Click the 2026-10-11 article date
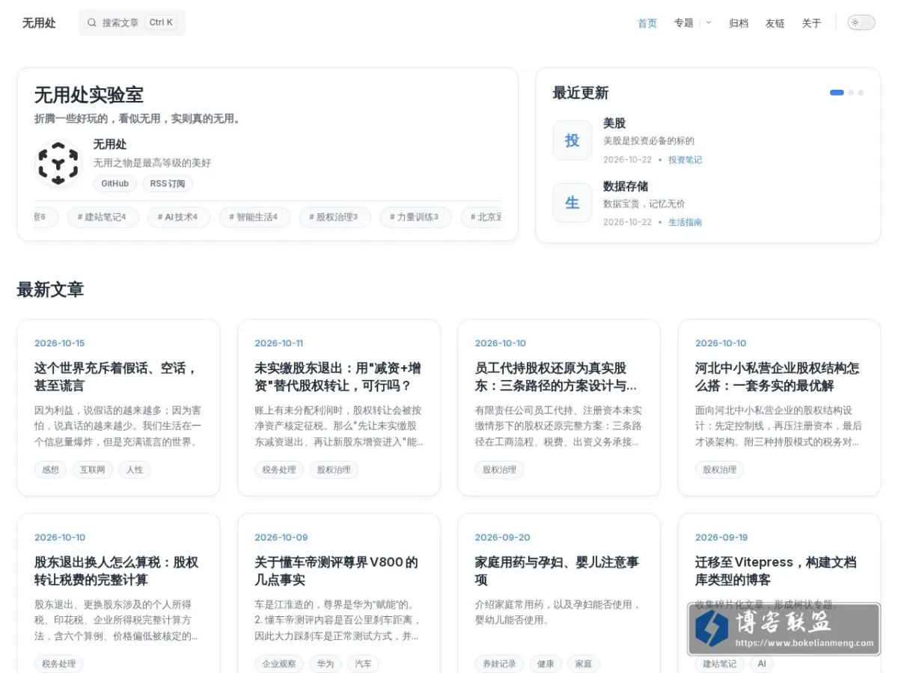Screen dimensions: 898x673 pos(279,343)
